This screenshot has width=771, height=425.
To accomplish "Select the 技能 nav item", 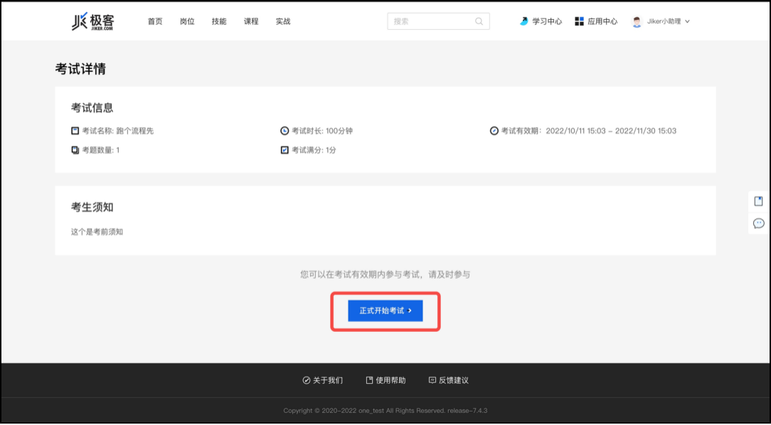I will 219,21.
